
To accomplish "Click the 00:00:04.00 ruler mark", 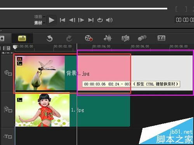I will coord(101,46).
